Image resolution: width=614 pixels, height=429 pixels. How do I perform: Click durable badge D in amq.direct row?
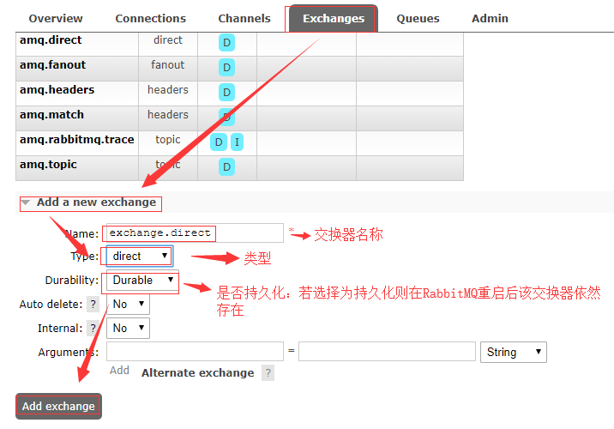(x=226, y=42)
